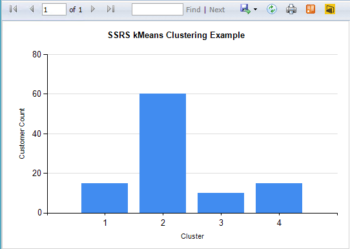Click the export floppy disk icon
Screen dimensions: 350x249
(x=245, y=9)
